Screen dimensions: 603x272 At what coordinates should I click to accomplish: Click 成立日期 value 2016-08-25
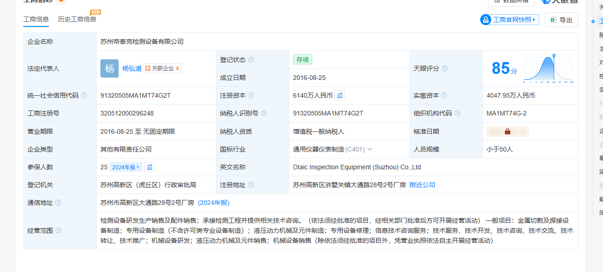pos(309,78)
